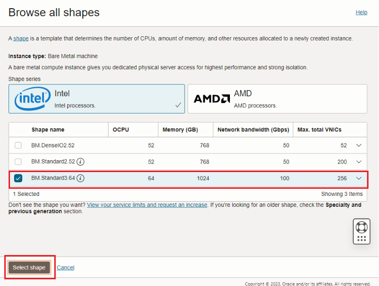Open the 'shape' definition link
This screenshot has width=379, height=286.
[x=21, y=38]
